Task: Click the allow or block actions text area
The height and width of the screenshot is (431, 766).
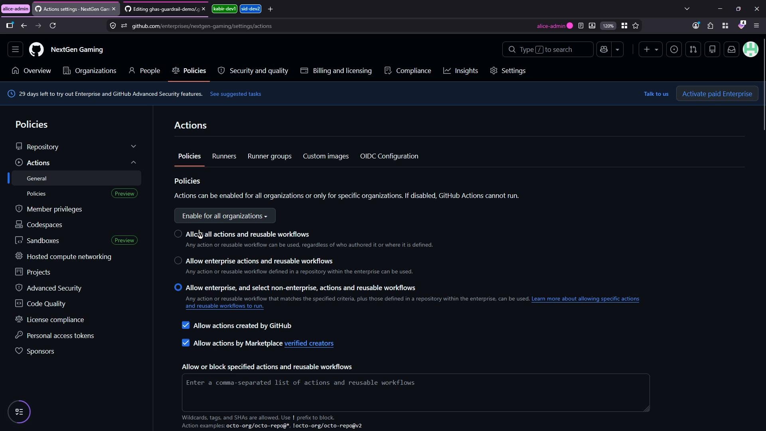Action: pos(416,393)
